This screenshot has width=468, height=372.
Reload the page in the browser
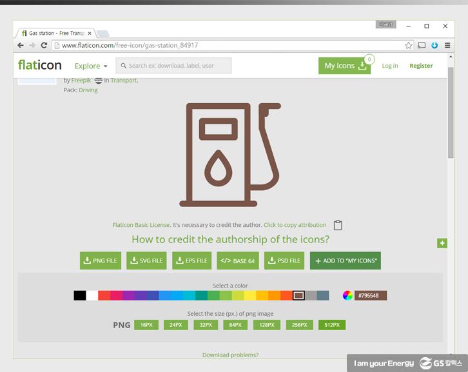44,46
